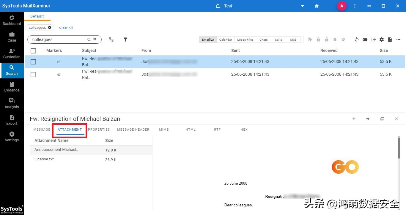Select the Search sidebar item
Image resolution: width=406 pixels, height=215 pixels.
coord(12,70)
